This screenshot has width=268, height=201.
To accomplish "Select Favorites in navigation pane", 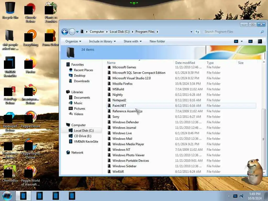I will [x=77, y=65].
